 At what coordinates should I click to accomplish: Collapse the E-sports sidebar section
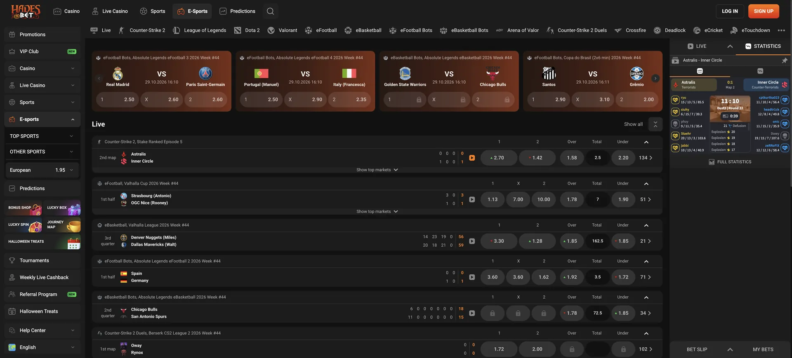[42, 119]
